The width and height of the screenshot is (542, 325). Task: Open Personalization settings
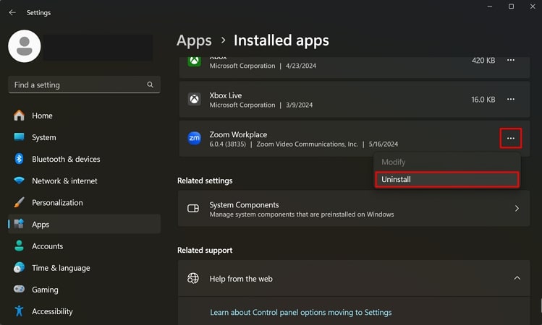[57, 203]
